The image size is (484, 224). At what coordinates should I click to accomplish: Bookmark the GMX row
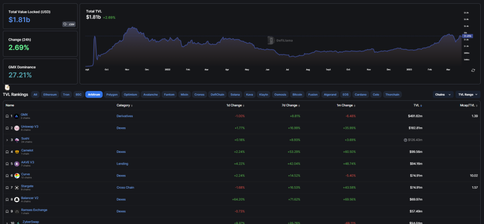[7, 116]
